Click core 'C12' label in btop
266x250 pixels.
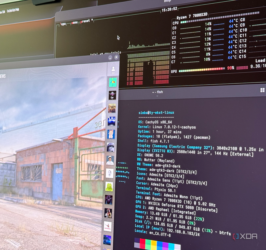click(243, 41)
